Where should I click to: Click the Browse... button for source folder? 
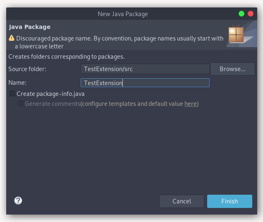click(232, 69)
